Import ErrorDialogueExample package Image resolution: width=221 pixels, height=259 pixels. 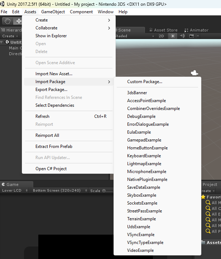(x=157, y=124)
